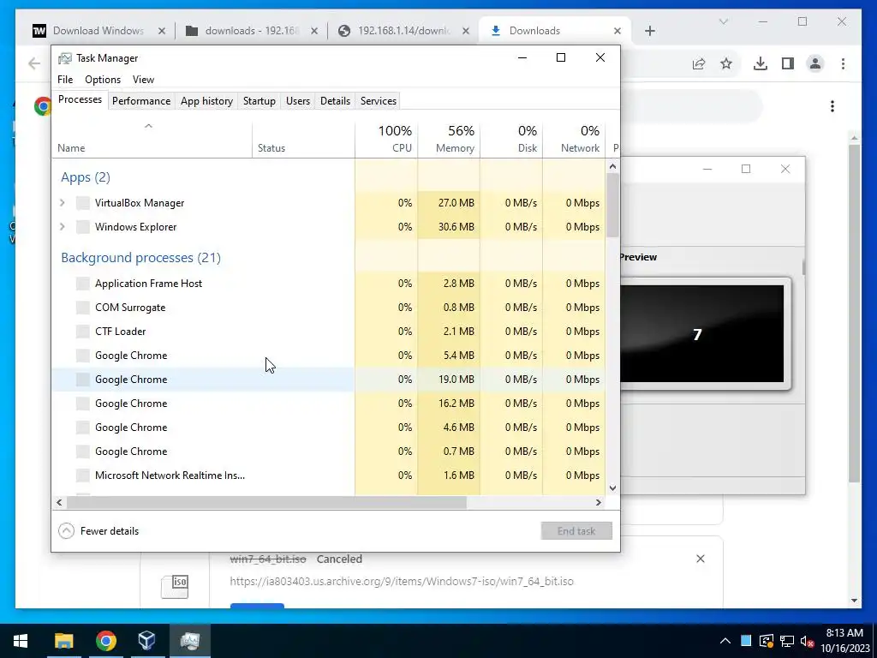Open File Explorer from the taskbar
Viewport: 877px width, 658px height.
[63, 641]
